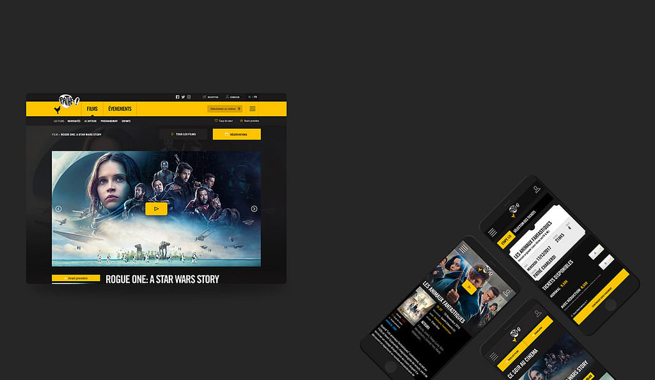Open the reduced ticket quantity selector

pyautogui.click(x=606, y=262)
